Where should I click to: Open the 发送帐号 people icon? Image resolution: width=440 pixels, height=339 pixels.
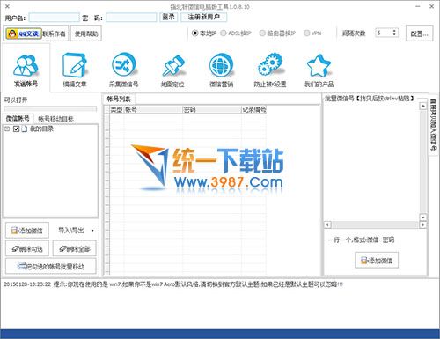point(26,65)
